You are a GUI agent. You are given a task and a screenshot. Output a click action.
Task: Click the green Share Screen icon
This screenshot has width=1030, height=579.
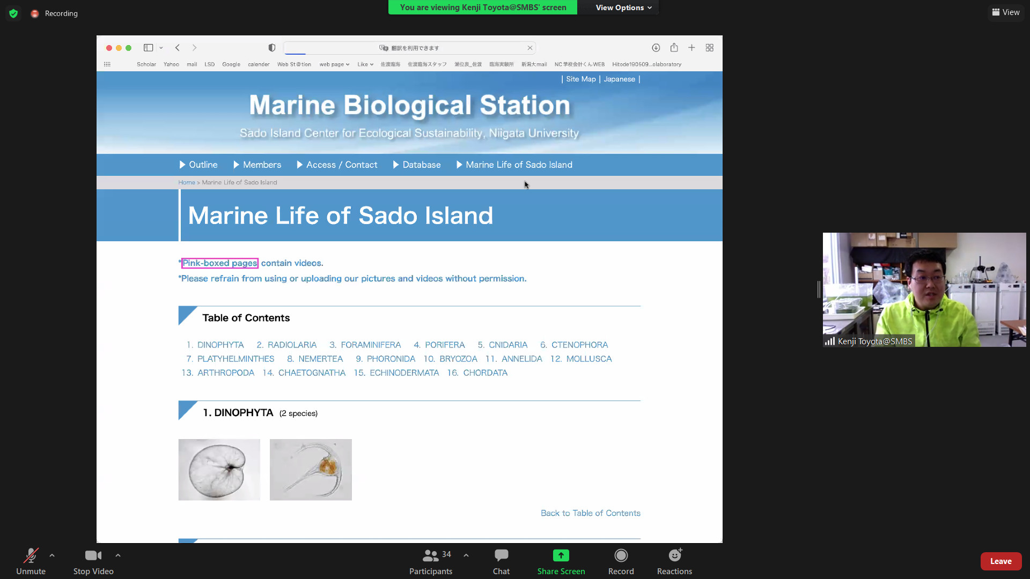[x=561, y=555]
